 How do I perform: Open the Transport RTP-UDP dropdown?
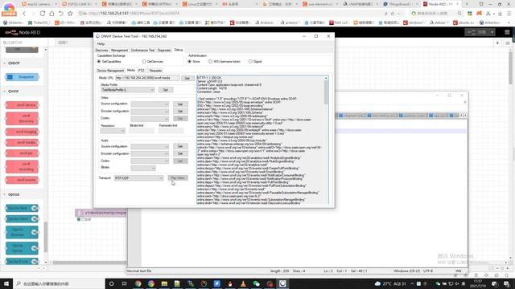138,178
